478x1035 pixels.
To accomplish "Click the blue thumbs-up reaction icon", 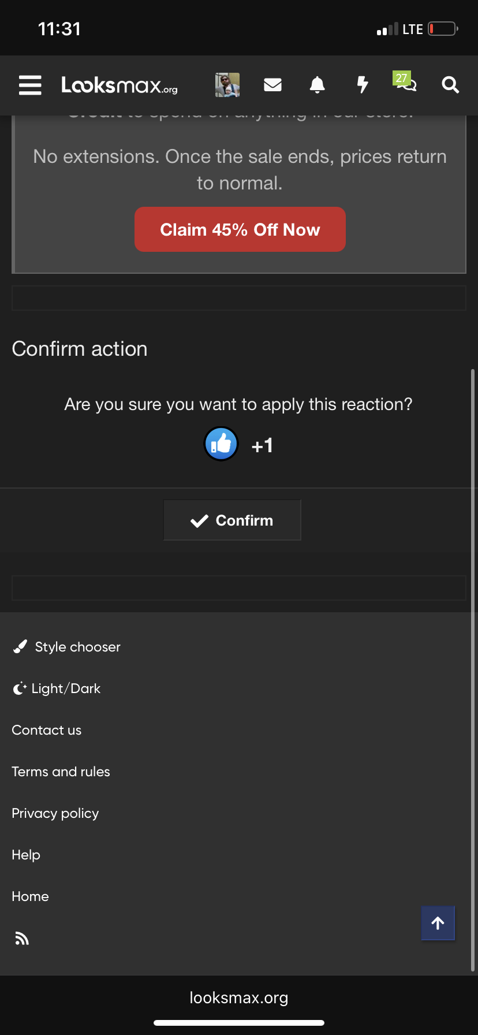I will [x=221, y=444].
